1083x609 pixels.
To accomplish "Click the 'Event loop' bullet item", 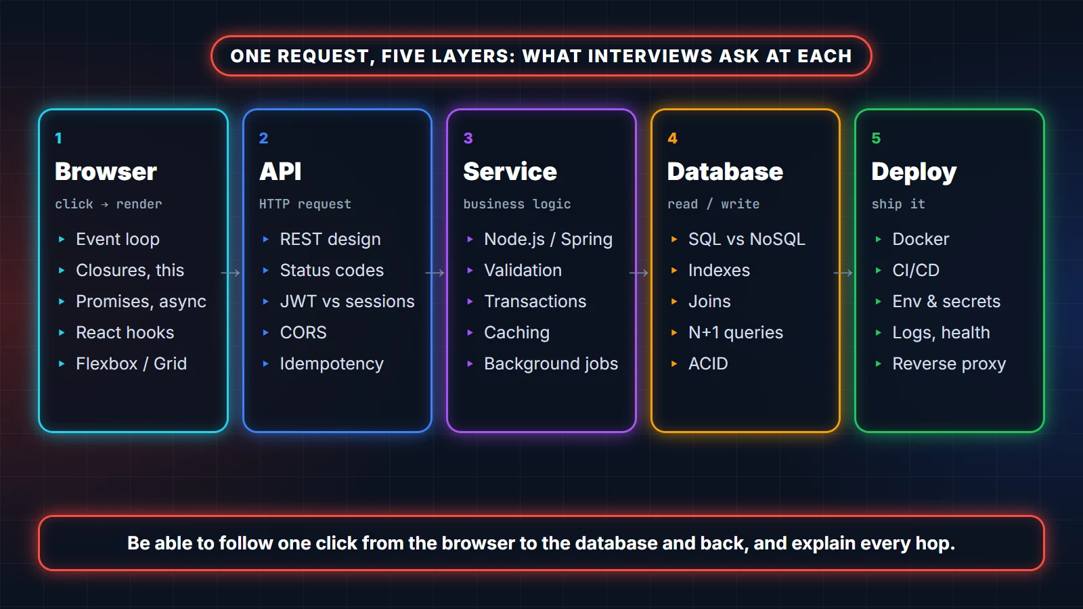I will pos(118,239).
